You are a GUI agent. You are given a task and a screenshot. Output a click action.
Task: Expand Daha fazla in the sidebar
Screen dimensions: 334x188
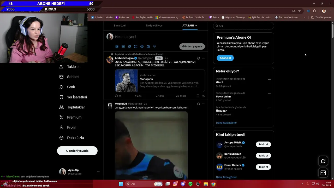click(x=72, y=138)
